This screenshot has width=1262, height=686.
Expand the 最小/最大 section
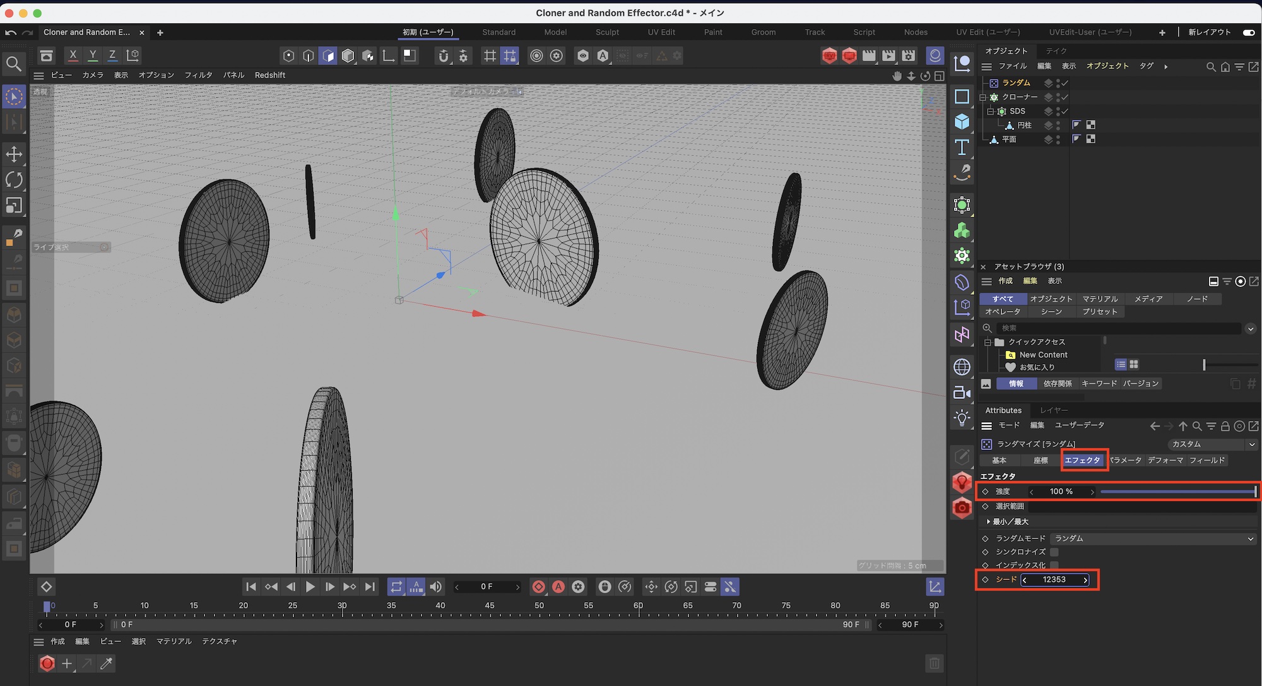(989, 522)
